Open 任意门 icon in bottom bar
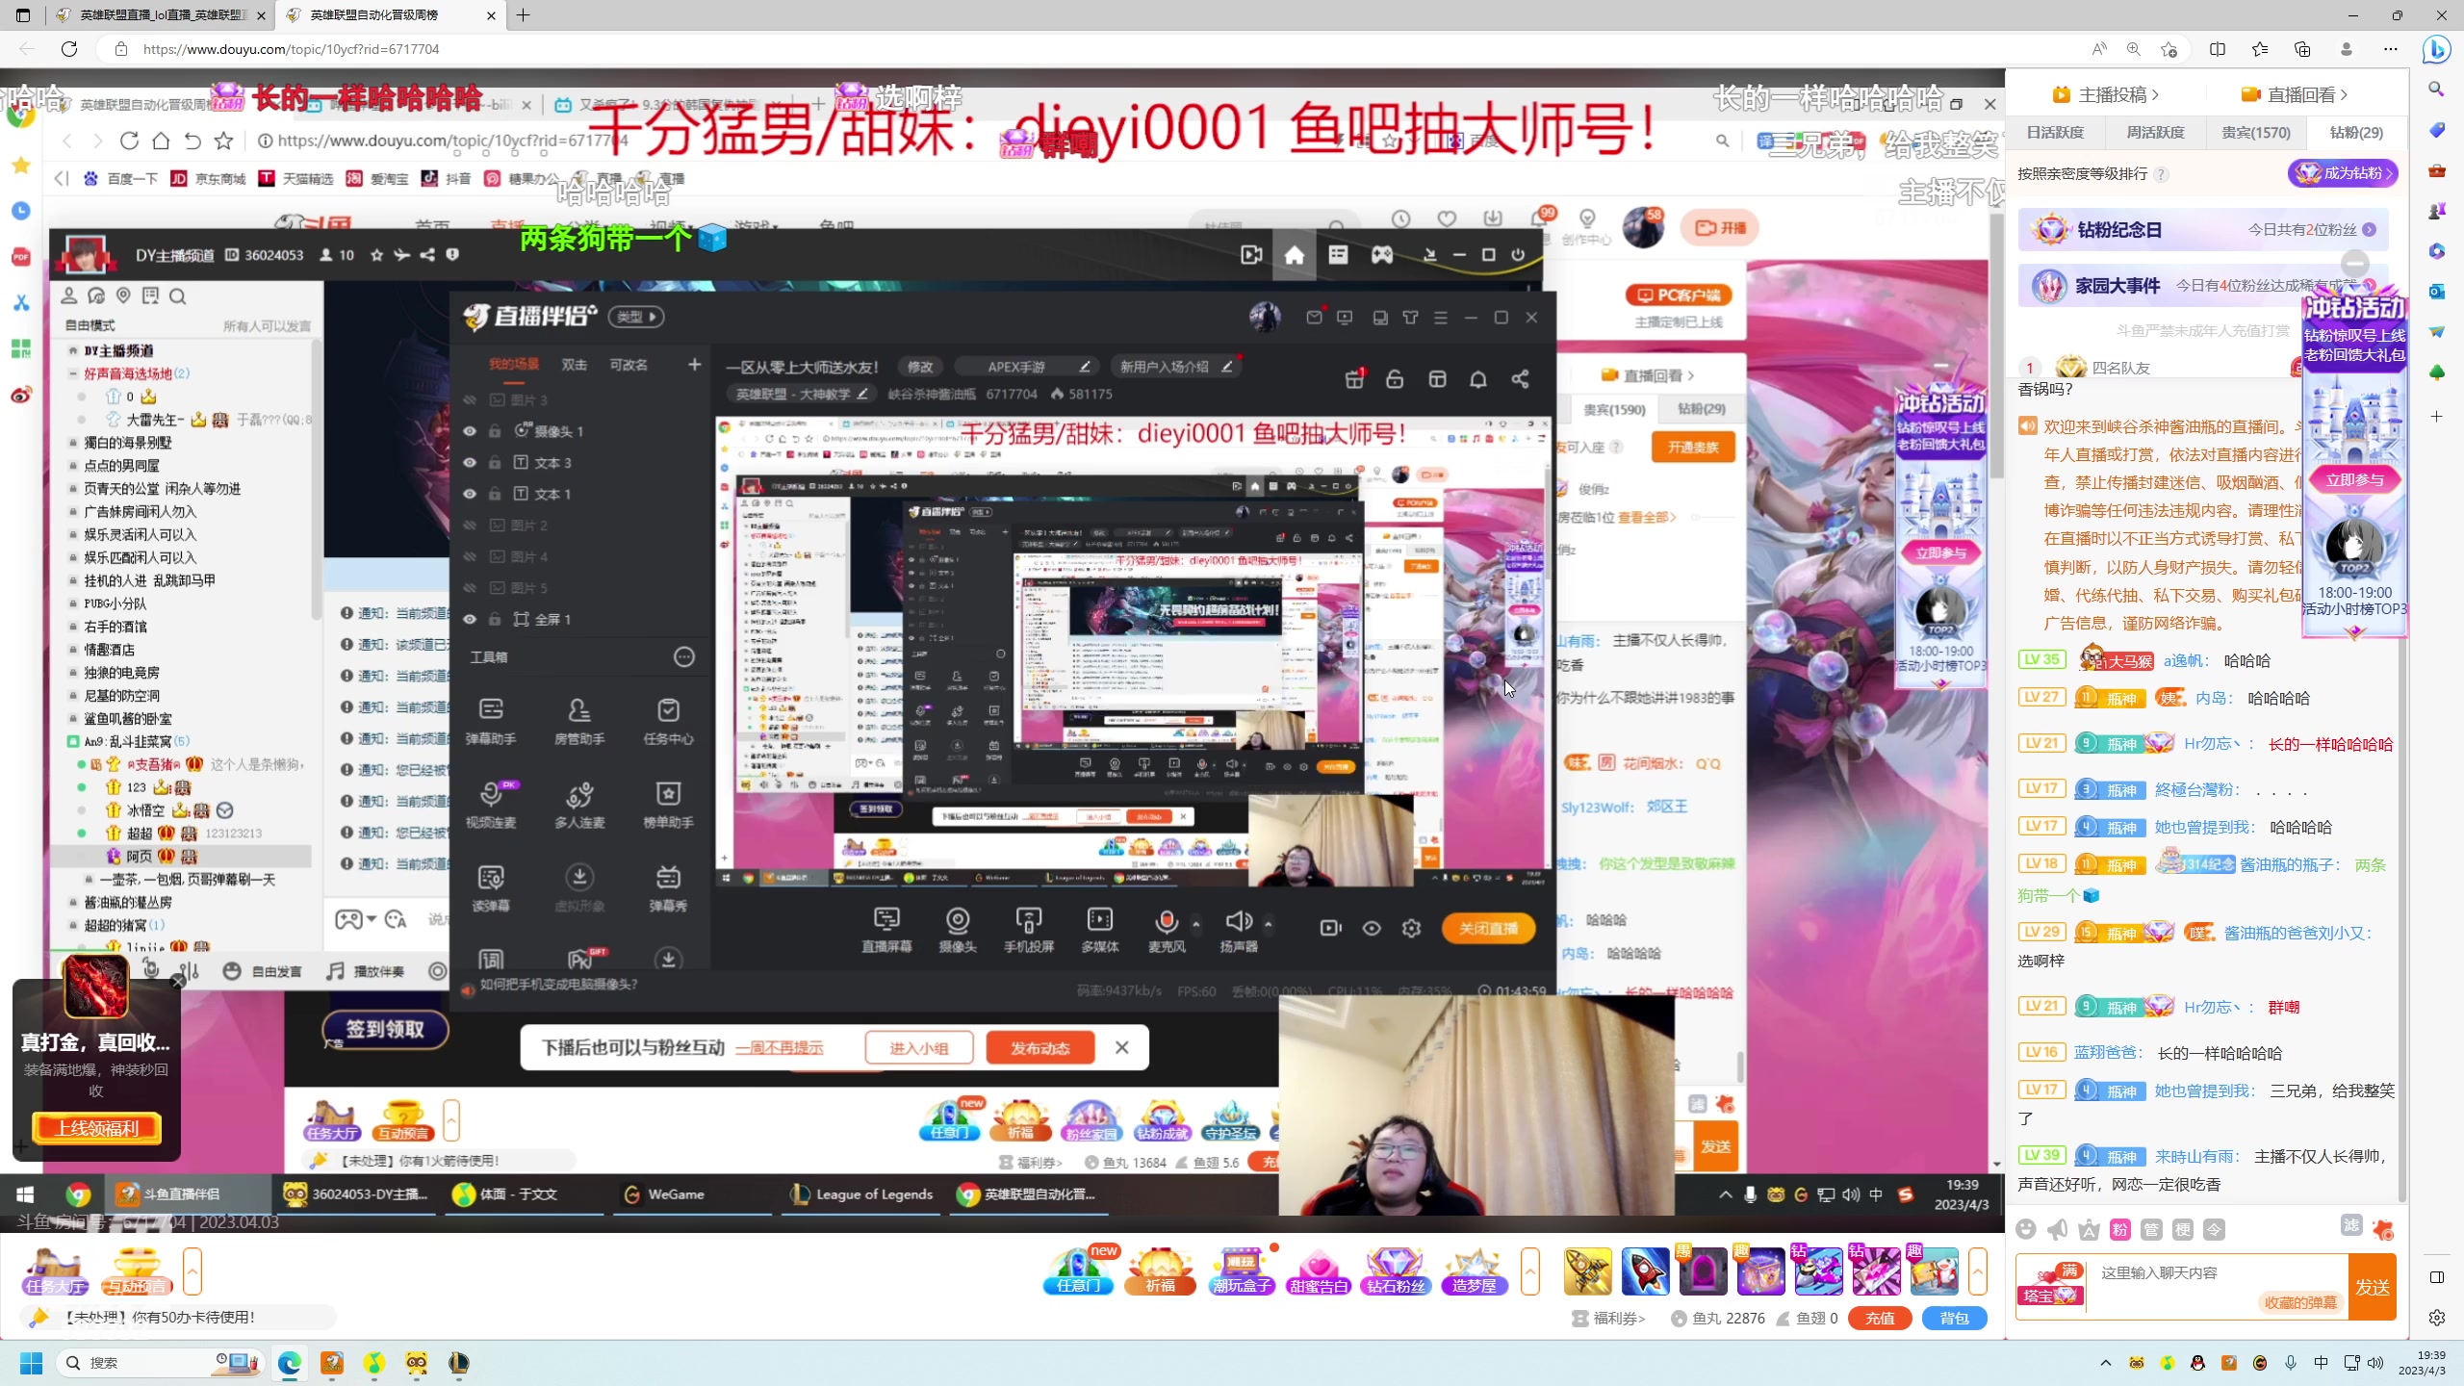2464x1386 pixels. tap(1079, 1272)
